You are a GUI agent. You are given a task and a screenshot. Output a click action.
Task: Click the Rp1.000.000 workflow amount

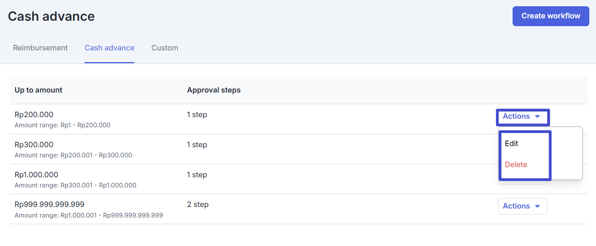point(36,175)
